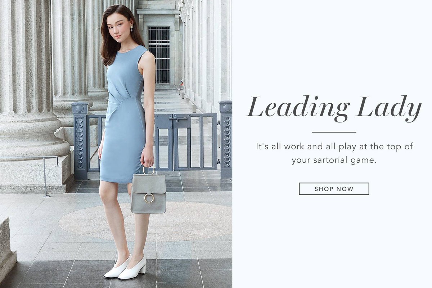The width and height of the screenshot is (432, 288).
Task: Click the sartorial game tagline text
Action: click(x=334, y=153)
